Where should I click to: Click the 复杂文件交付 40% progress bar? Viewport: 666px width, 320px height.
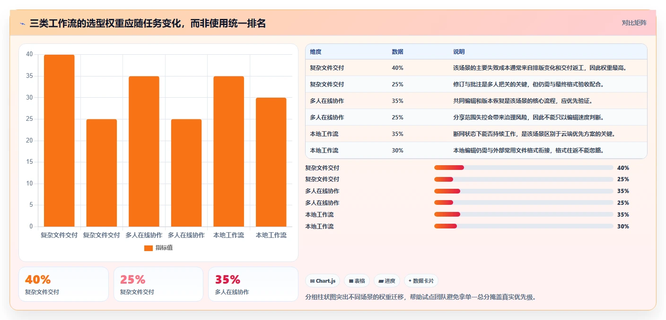(524, 168)
